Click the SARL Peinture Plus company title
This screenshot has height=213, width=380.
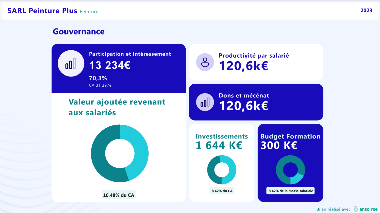tap(42, 11)
